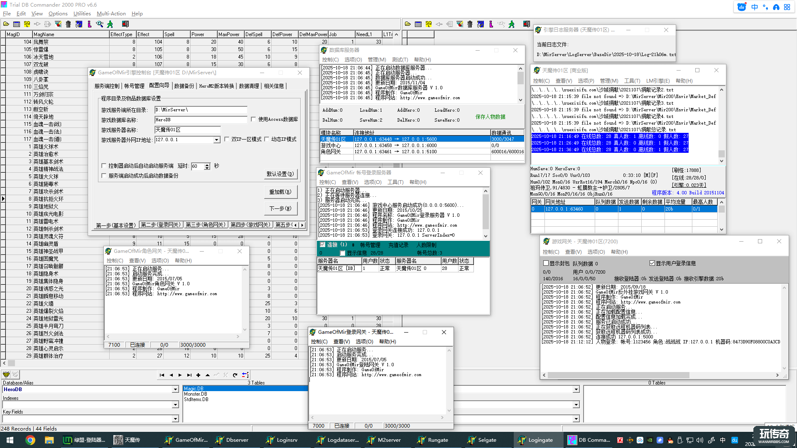This screenshot has height=448, width=797.
Task: Click the 下一步(N) button
Action: click(280, 208)
